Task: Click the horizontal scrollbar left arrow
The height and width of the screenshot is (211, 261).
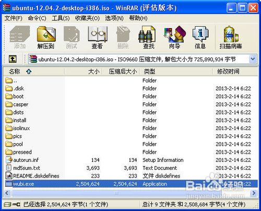Action: 7,193
